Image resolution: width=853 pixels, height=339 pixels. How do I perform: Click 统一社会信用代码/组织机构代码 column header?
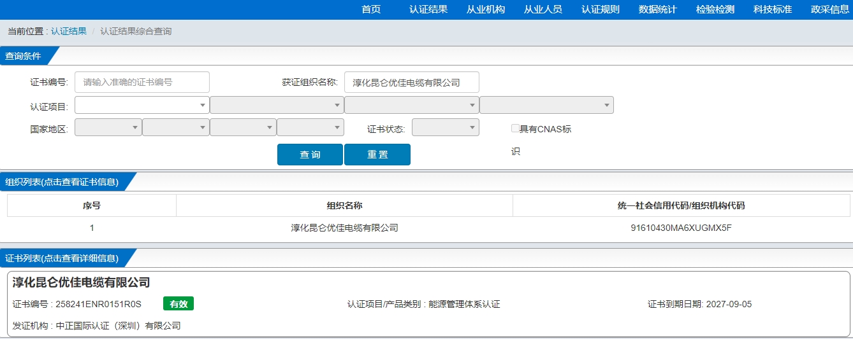681,205
